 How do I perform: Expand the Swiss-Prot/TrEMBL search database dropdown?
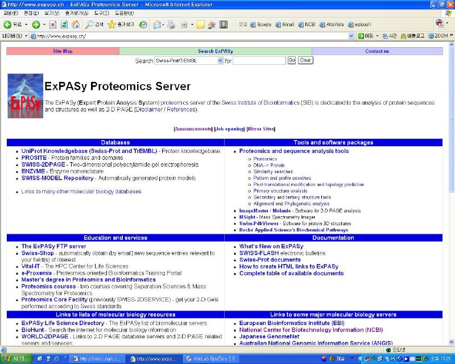(x=220, y=60)
